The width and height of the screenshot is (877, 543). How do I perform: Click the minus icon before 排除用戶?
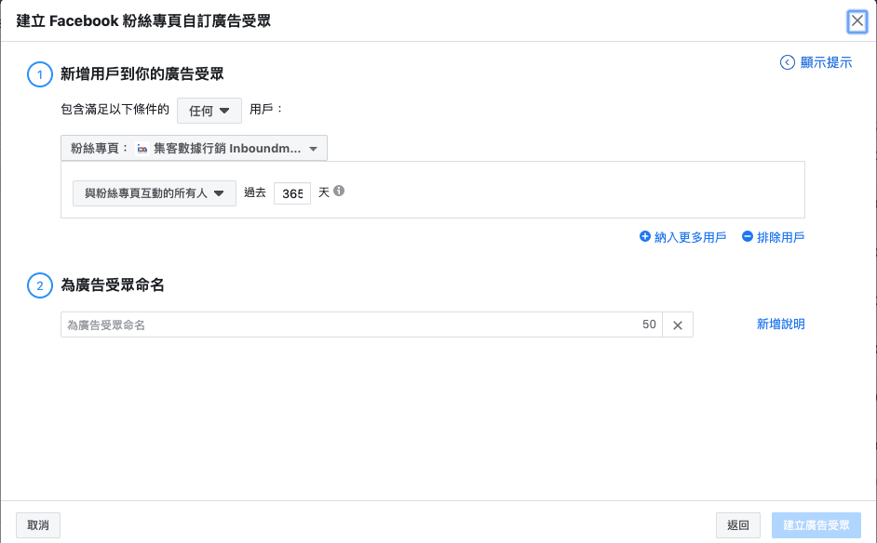[747, 237]
